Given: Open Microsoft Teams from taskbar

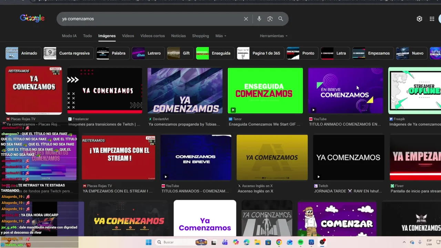Looking at the screenshot, I should coord(225,242).
